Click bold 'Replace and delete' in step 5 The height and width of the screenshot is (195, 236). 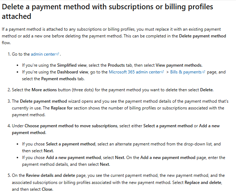click(203, 183)
